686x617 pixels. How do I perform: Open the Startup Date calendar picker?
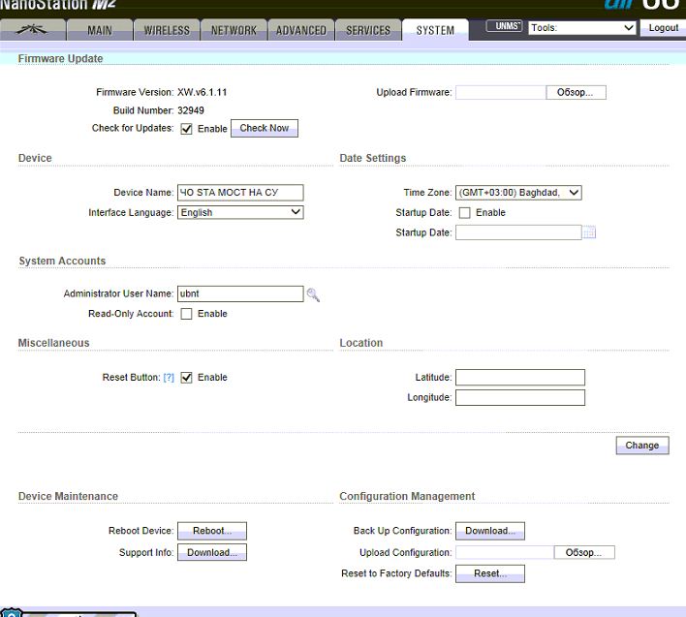point(589,232)
